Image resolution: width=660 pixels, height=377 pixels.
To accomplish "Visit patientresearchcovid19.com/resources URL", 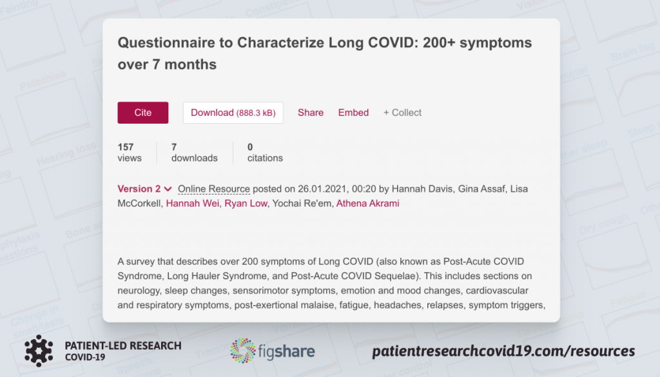I will pyautogui.click(x=503, y=351).
